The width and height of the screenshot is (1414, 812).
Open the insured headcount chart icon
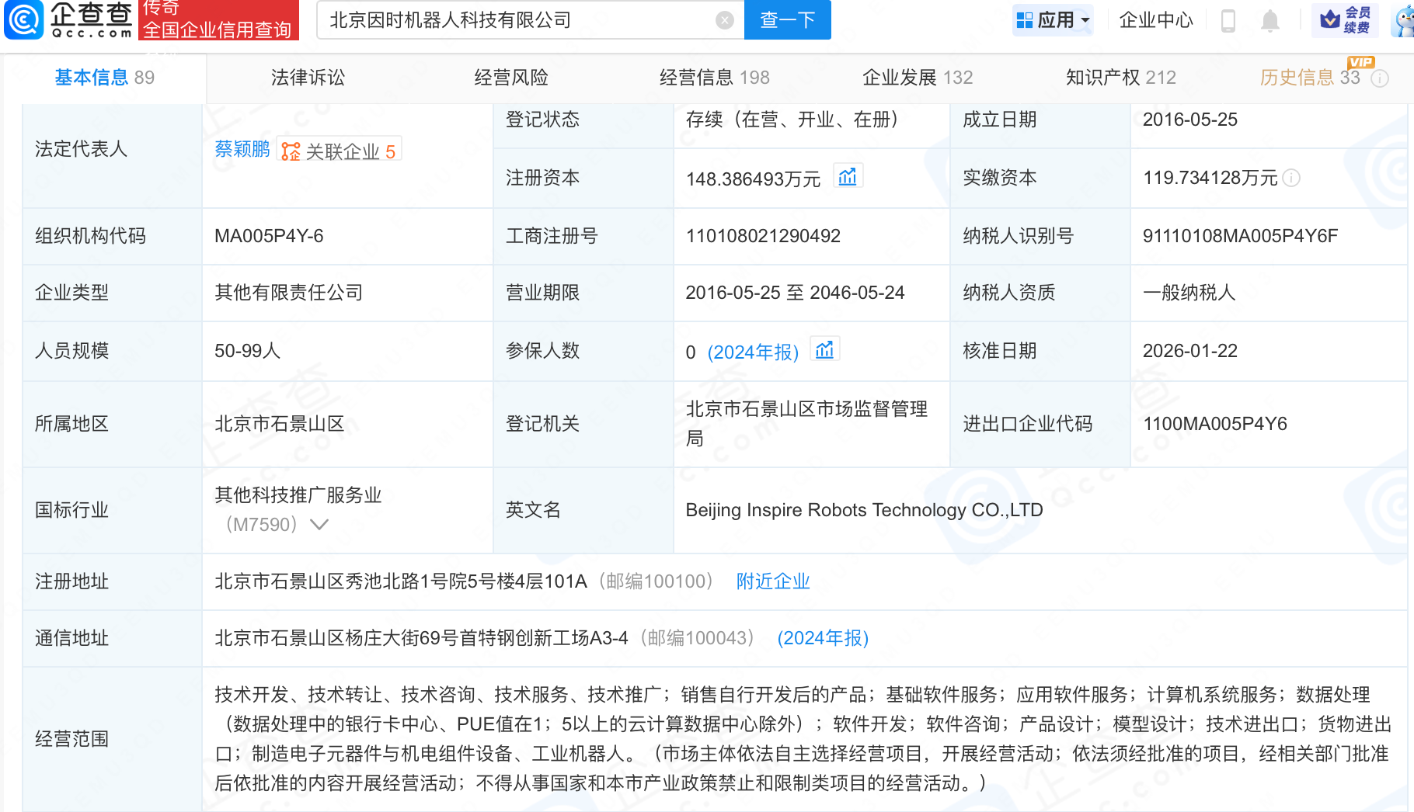[824, 350]
